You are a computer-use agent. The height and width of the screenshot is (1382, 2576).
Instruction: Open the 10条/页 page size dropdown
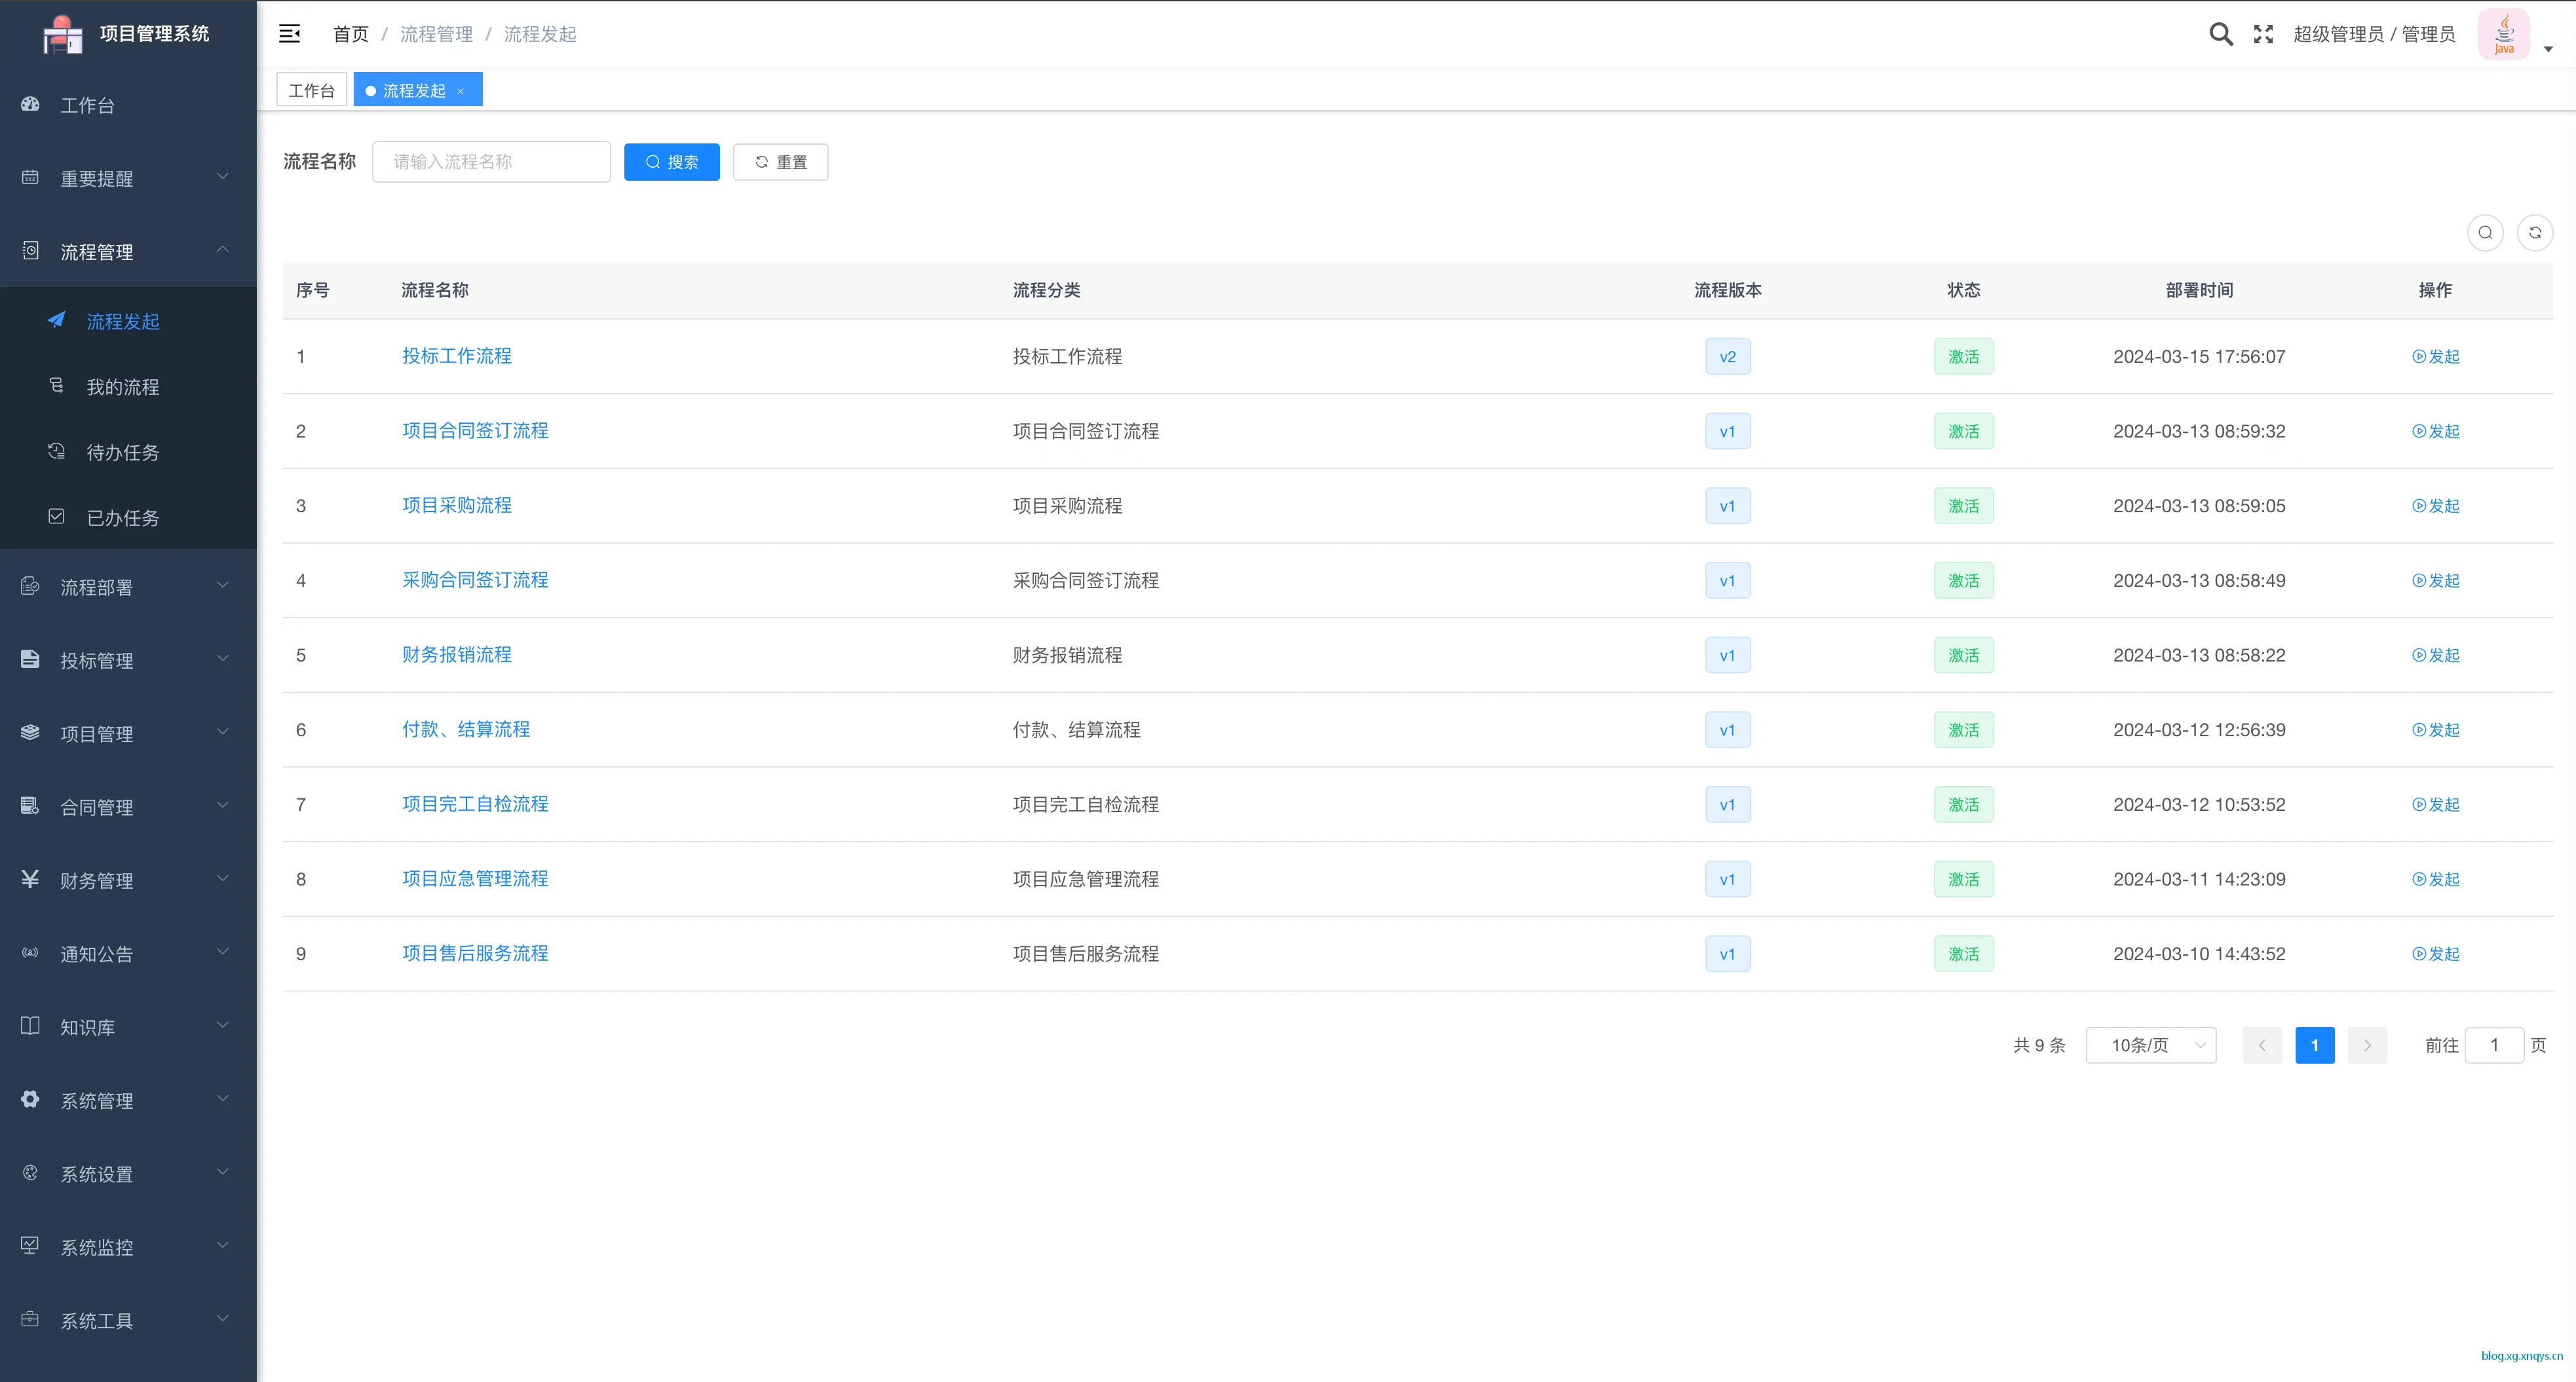coord(2151,1045)
